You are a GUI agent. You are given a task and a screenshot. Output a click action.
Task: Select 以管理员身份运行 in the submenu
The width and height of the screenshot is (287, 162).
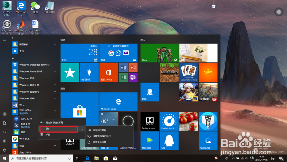click(109, 136)
